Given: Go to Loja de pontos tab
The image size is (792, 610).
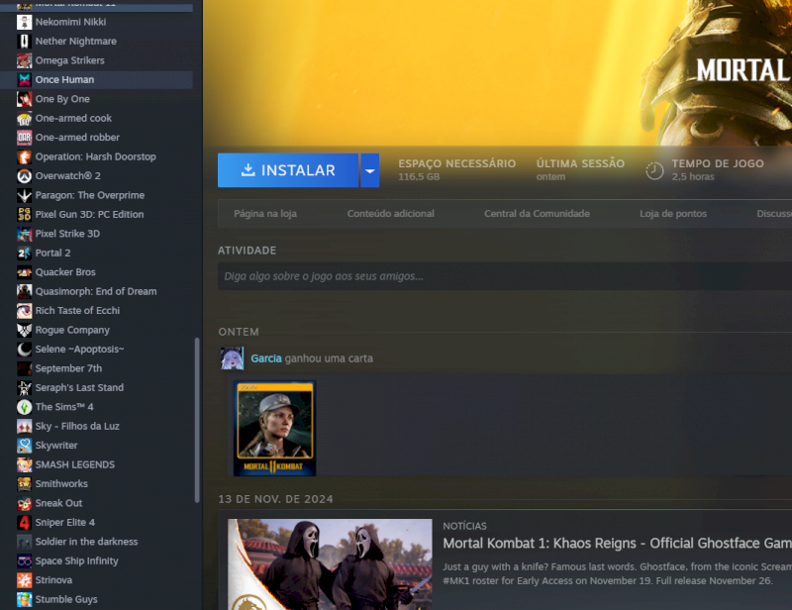Looking at the screenshot, I should point(673,214).
